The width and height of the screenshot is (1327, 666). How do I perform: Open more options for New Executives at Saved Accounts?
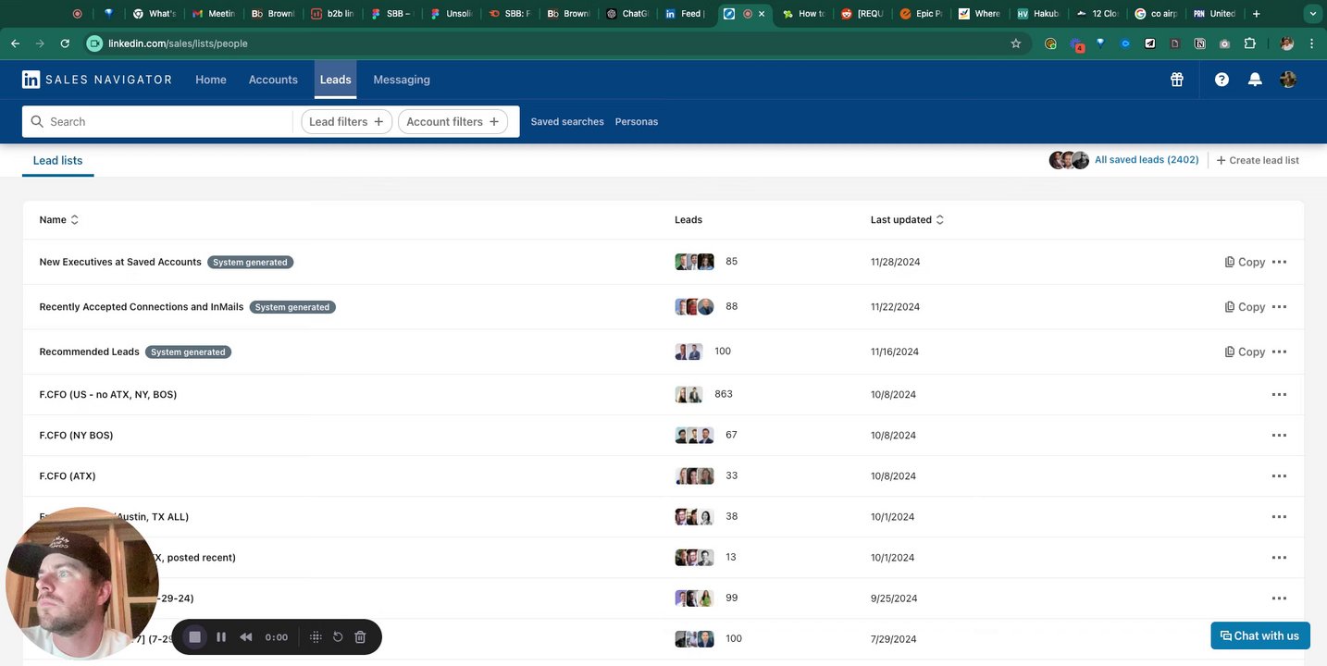[1279, 262]
